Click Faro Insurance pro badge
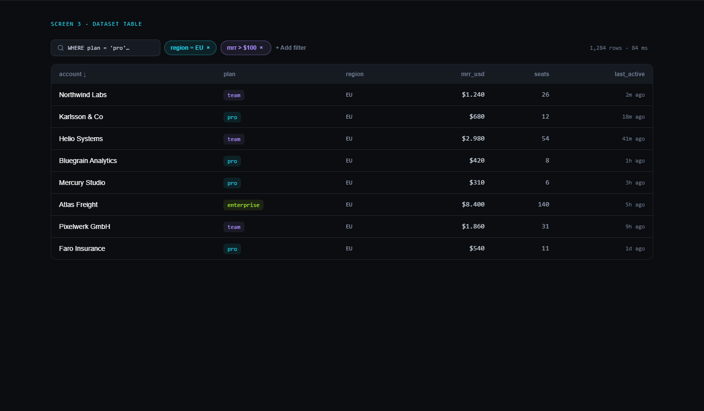Image resolution: width=704 pixels, height=411 pixels. point(232,249)
